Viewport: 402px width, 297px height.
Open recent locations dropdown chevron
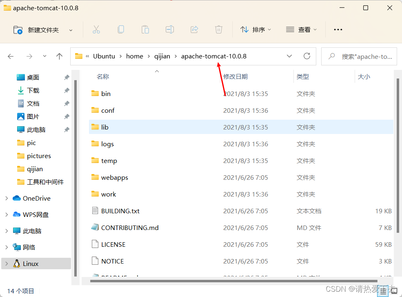click(44, 56)
